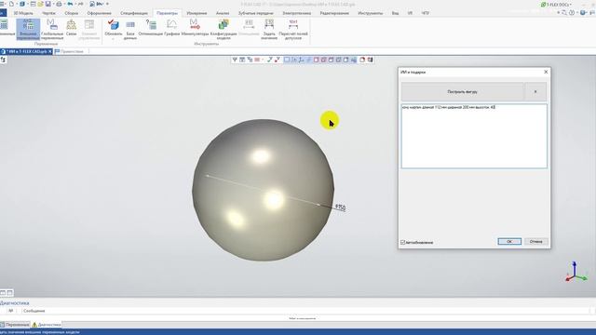
Task: Click Задать значение in the ribbon
Action: point(269,29)
